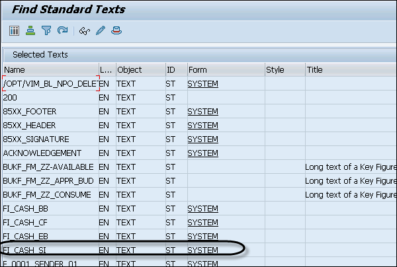Image resolution: width=397 pixels, height=267 pixels.
Task: Open SYSTEM form link for FI_CASH_CF
Action: point(203,223)
